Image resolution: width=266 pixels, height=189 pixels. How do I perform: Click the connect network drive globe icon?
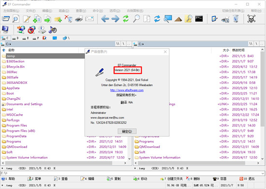(x=21, y=29)
